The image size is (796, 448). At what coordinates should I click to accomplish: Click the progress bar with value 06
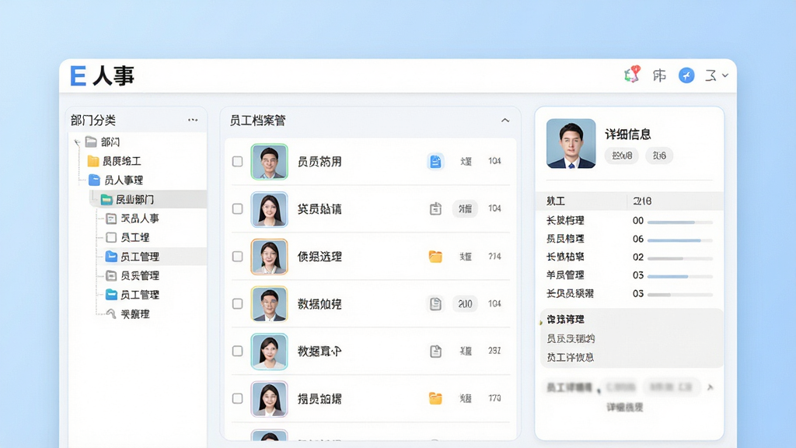(x=680, y=240)
